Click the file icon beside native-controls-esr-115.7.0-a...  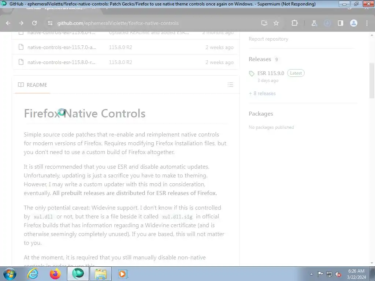click(21, 47)
